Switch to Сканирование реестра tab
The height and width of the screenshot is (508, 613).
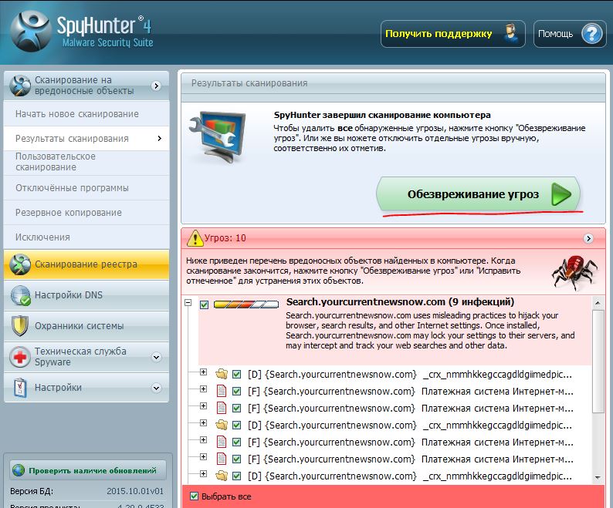click(x=86, y=264)
